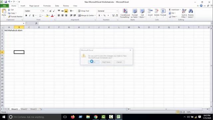Switch to Page Break Preview in status bar
This screenshot has width=213, height=120.
(x=183, y=112)
